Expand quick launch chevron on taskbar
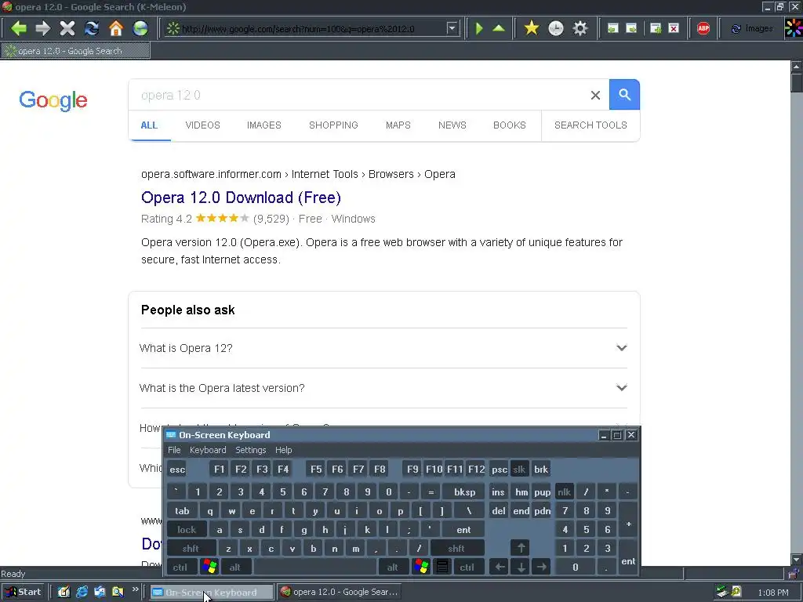The image size is (803, 602). pyautogui.click(x=135, y=589)
